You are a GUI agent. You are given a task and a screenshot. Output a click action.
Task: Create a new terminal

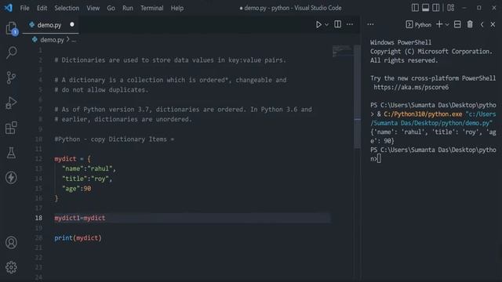click(x=439, y=24)
